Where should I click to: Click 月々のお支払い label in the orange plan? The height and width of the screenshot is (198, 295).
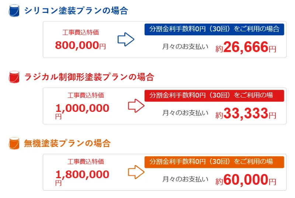[185, 179]
